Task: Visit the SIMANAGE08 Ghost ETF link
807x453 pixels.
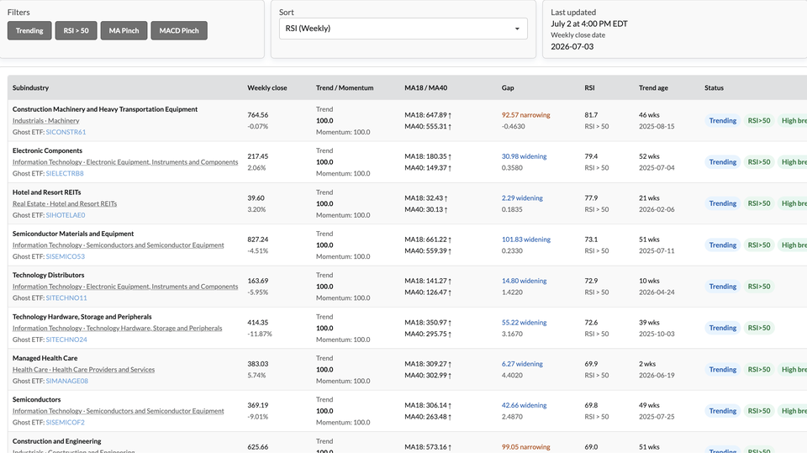Action: tap(67, 381)
